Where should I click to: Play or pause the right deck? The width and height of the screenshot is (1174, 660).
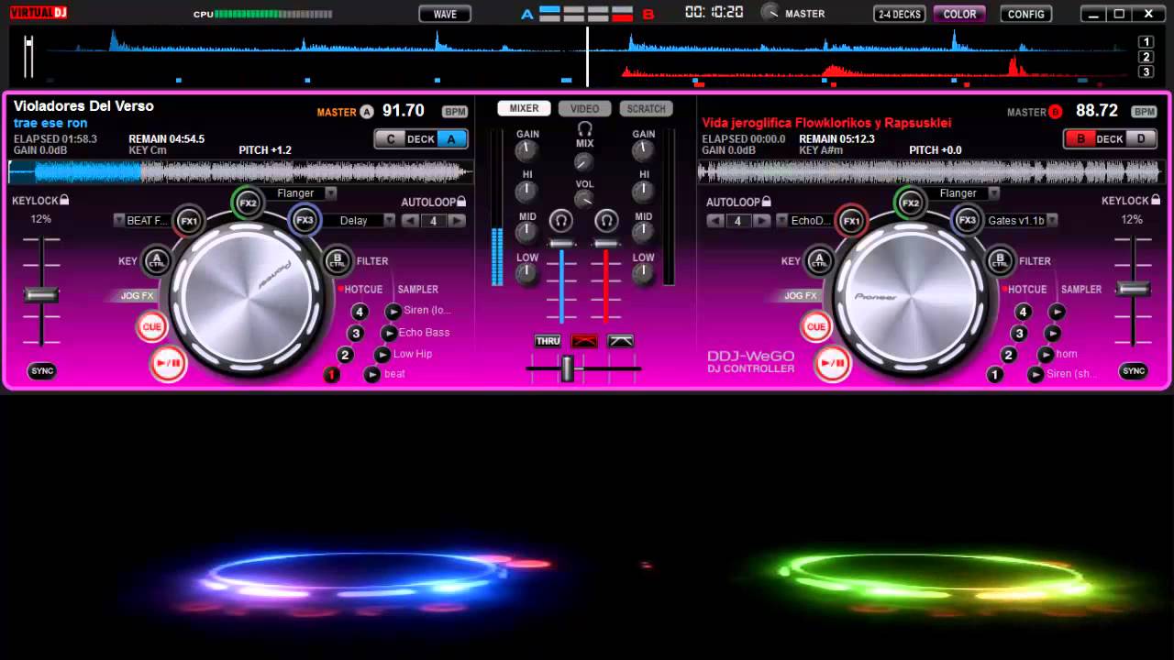[x=833, y=364]
